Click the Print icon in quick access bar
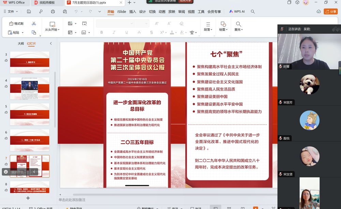The width and height of the screenshot is (341, 209). pyautogui.click(x=53, y=11)
